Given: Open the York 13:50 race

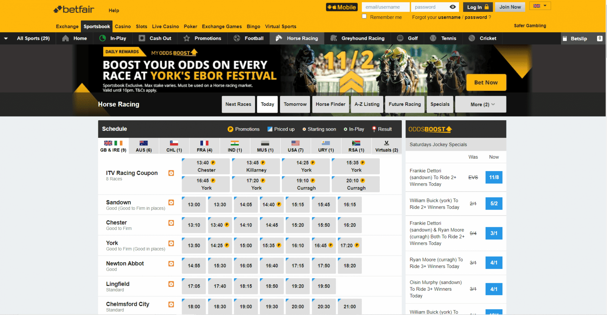Looking at the screenshot, I should pyautogui.click(x=194, y=246).
